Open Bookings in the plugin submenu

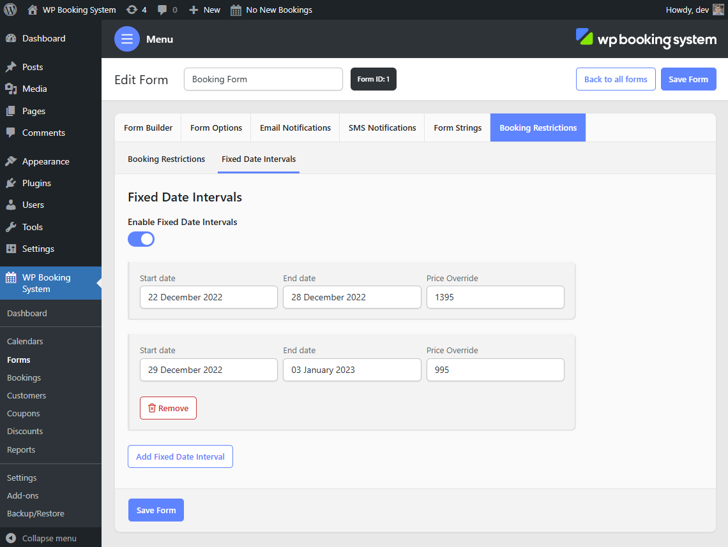click(x=24, y=378)
